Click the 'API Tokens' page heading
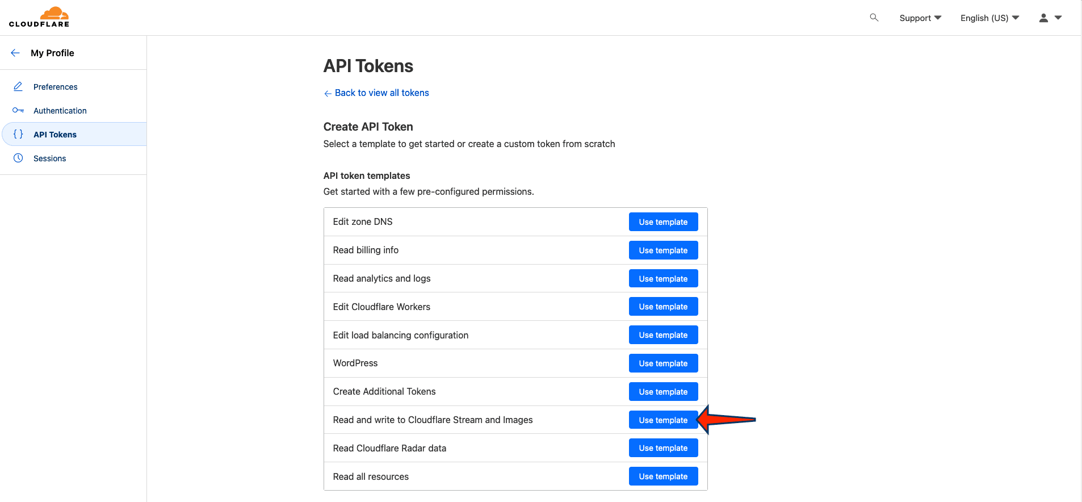Image resolution: width=1082 pixels, height=502 pixels. [368, 66]
